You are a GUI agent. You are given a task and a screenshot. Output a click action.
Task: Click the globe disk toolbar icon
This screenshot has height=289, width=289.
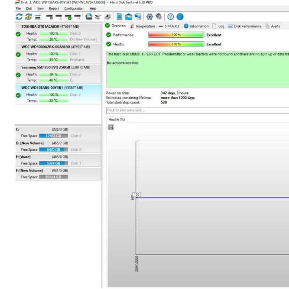click(89, 17)
